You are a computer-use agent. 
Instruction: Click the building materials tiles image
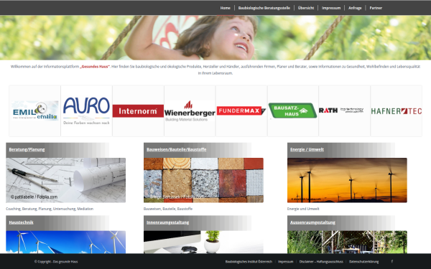click(x=203, y=180)
